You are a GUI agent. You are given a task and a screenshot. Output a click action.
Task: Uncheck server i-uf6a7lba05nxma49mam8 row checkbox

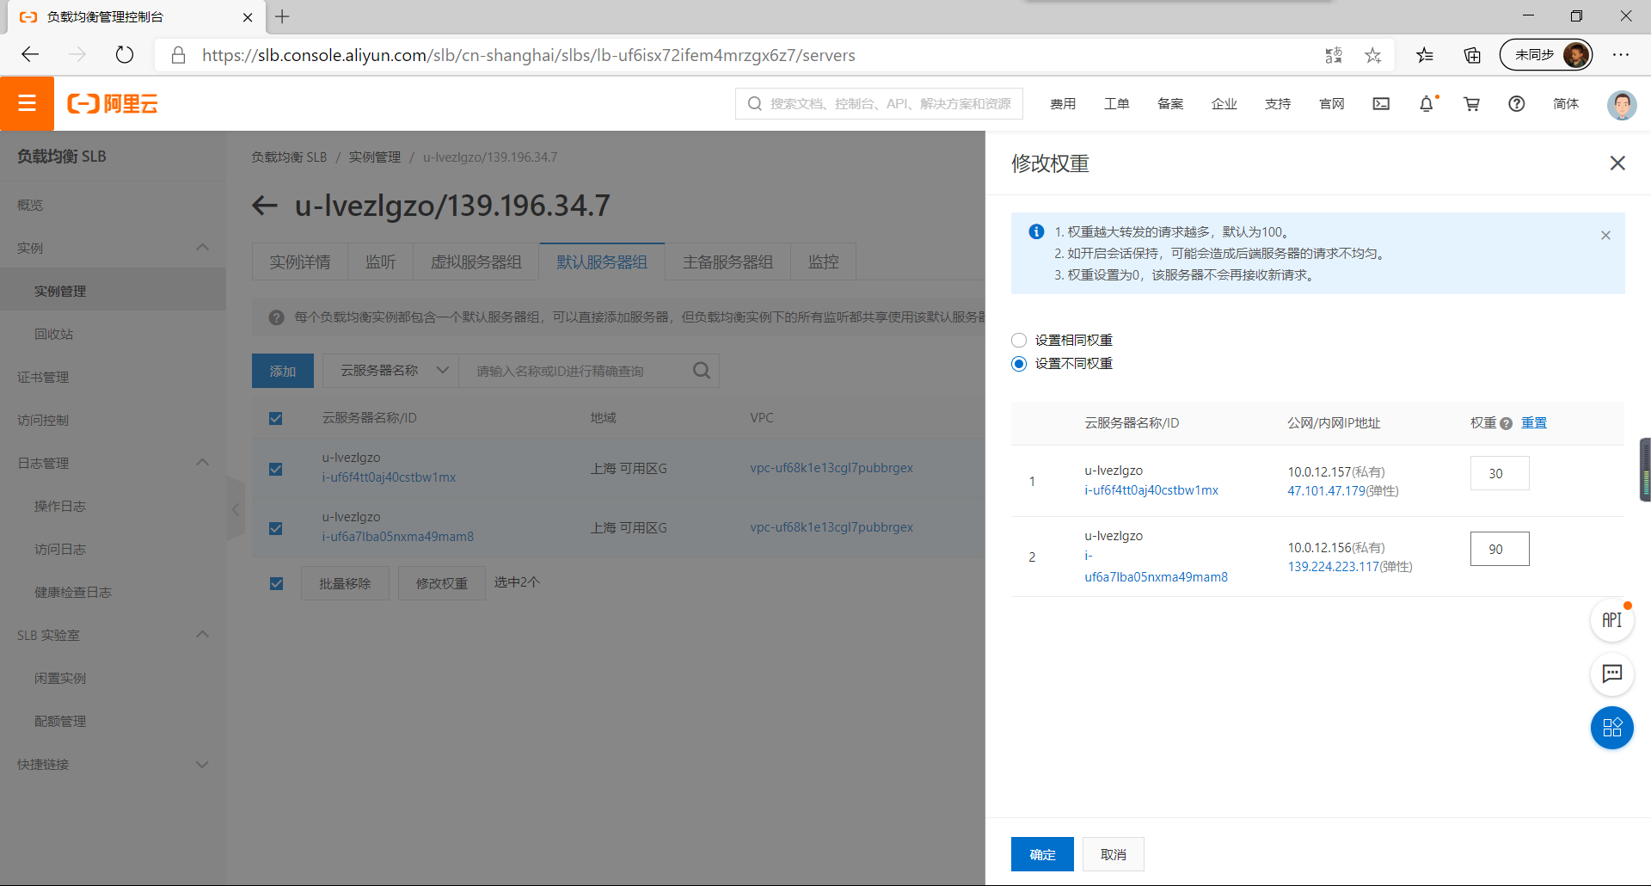[x=275, y=528]
